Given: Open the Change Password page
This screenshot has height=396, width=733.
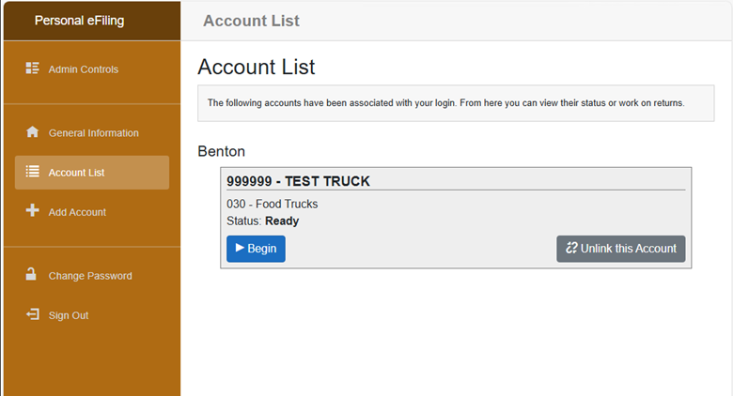Looking at the screenshot, I should (x=89, y=276).
